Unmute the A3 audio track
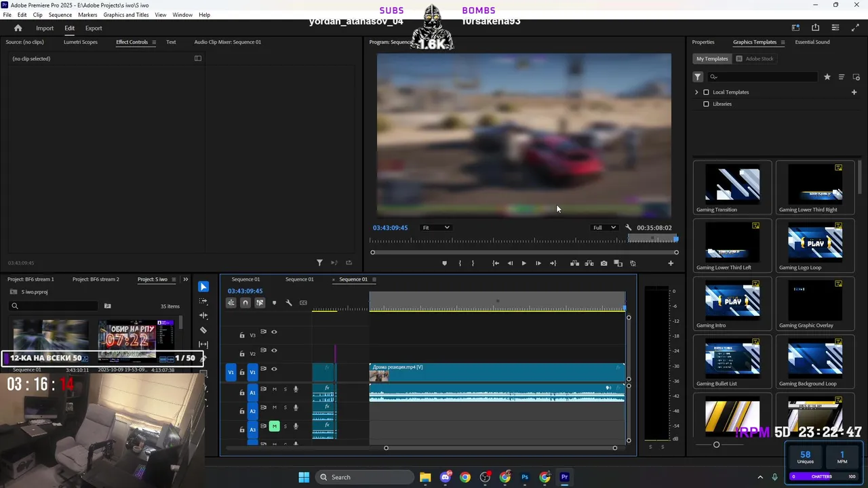This screenshot has width=868, height=488. pyautogui.click(x=274, y=426)
